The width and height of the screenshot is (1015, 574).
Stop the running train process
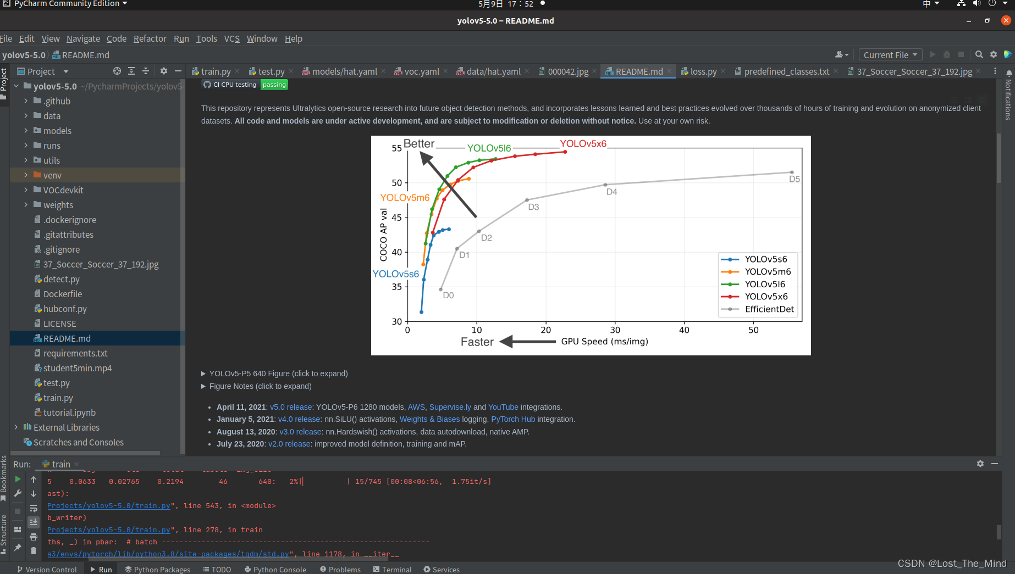click(x=18, y=511)
